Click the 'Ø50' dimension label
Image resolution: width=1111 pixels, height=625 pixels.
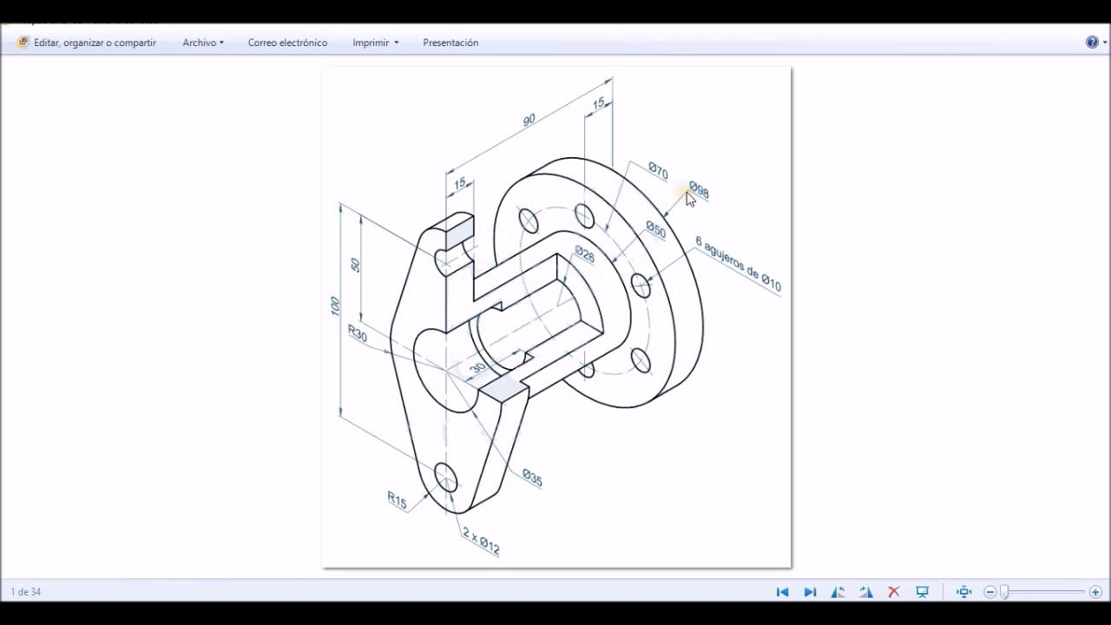click(x=655, y=230)
